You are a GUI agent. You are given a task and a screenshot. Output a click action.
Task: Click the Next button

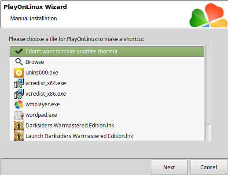point(169,167)
